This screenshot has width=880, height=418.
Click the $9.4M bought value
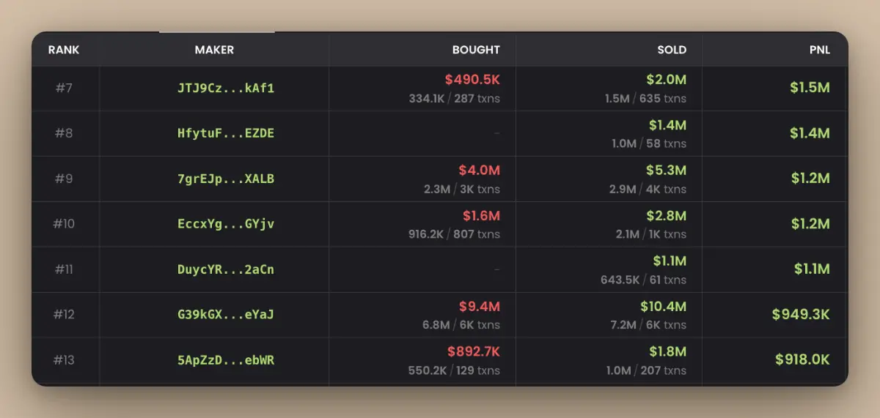480,307
